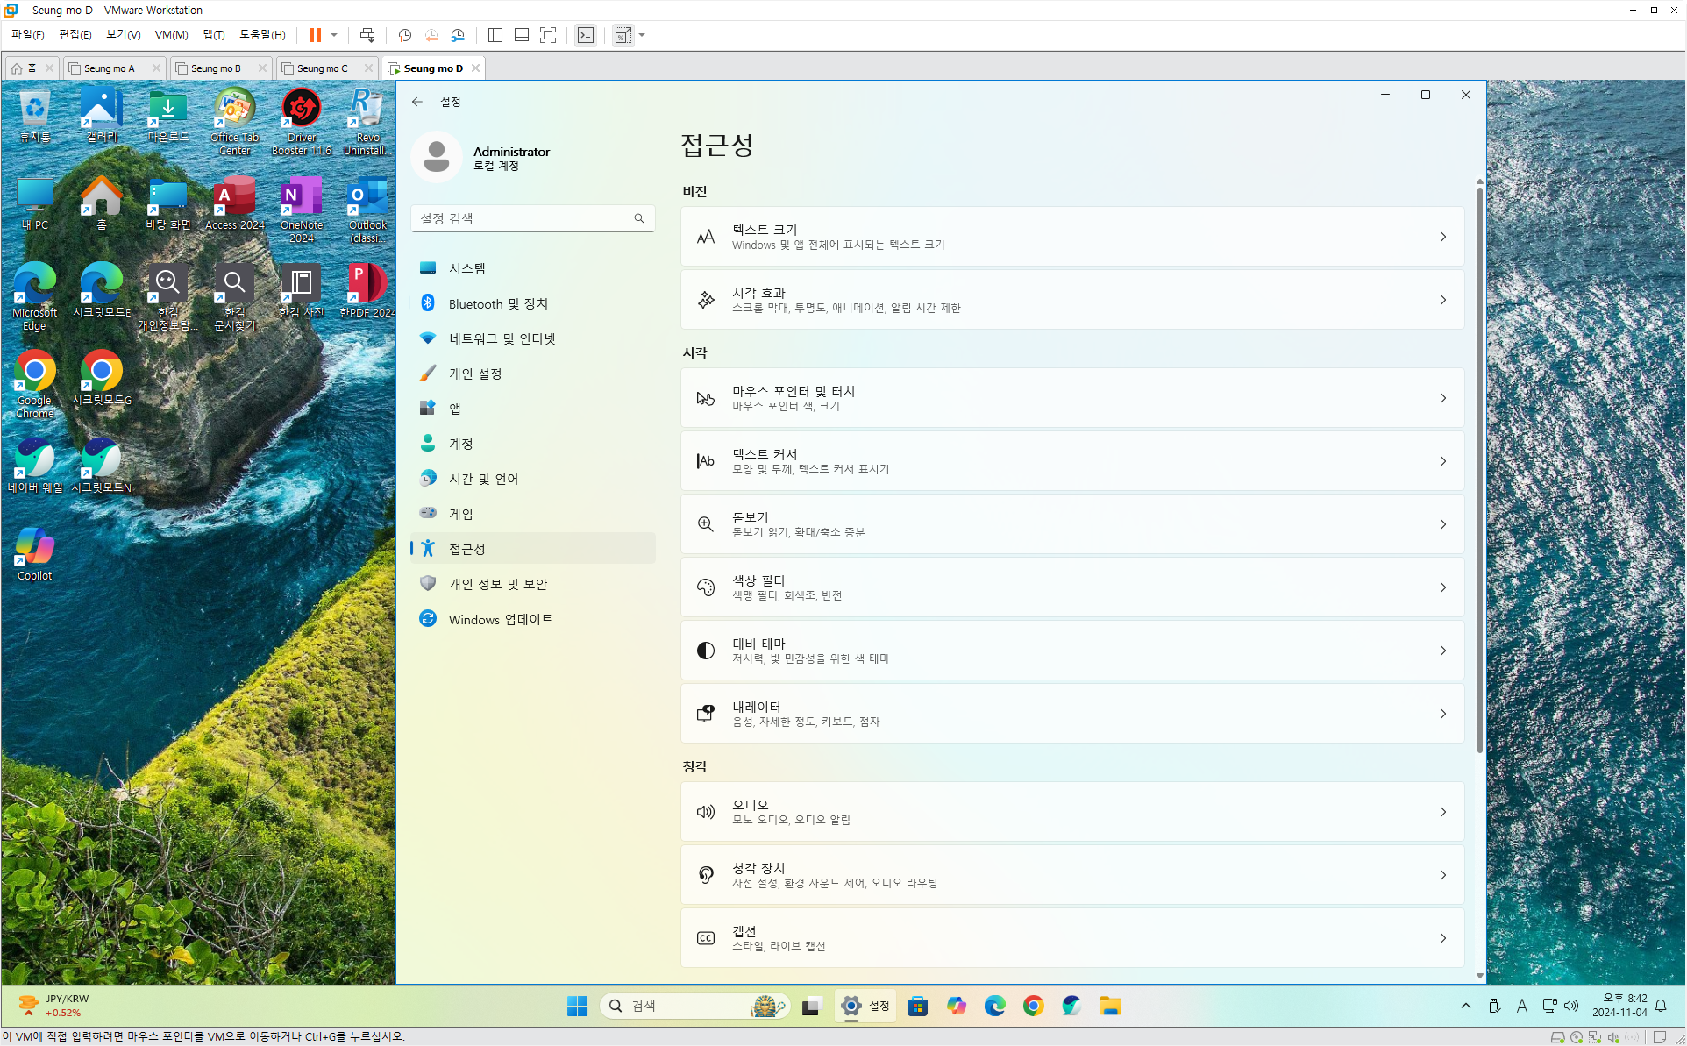Open the VM(M) menu
Image resolution: width=1687 pixels, height=1046 pixels.
click(171, 35)
